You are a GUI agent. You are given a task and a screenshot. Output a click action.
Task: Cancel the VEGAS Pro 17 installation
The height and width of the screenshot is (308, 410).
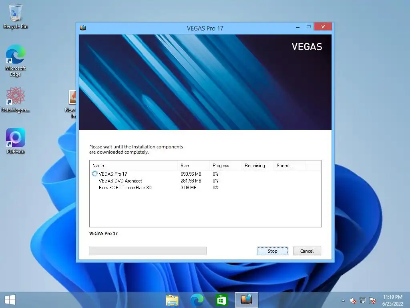tap(307, 251)
